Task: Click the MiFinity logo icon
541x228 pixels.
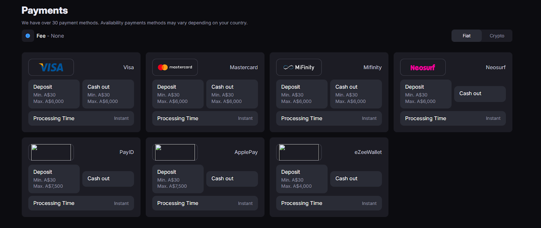Action: (299, 67)
